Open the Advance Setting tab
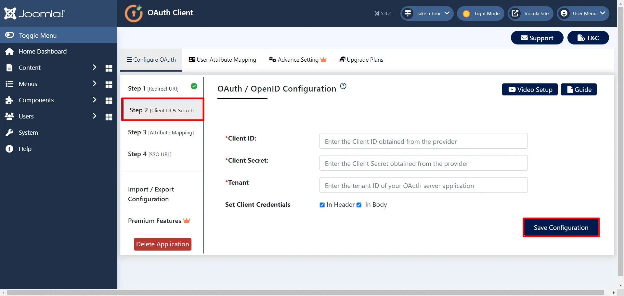Image resolution: width=624 pixels, height=296 pixels. point(298,60)
